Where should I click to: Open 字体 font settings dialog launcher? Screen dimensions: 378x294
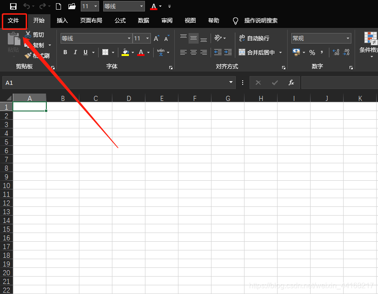[171, 68]
